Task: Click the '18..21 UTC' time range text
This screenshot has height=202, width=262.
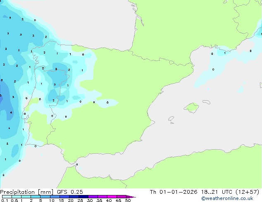Action: click(217, 192)
